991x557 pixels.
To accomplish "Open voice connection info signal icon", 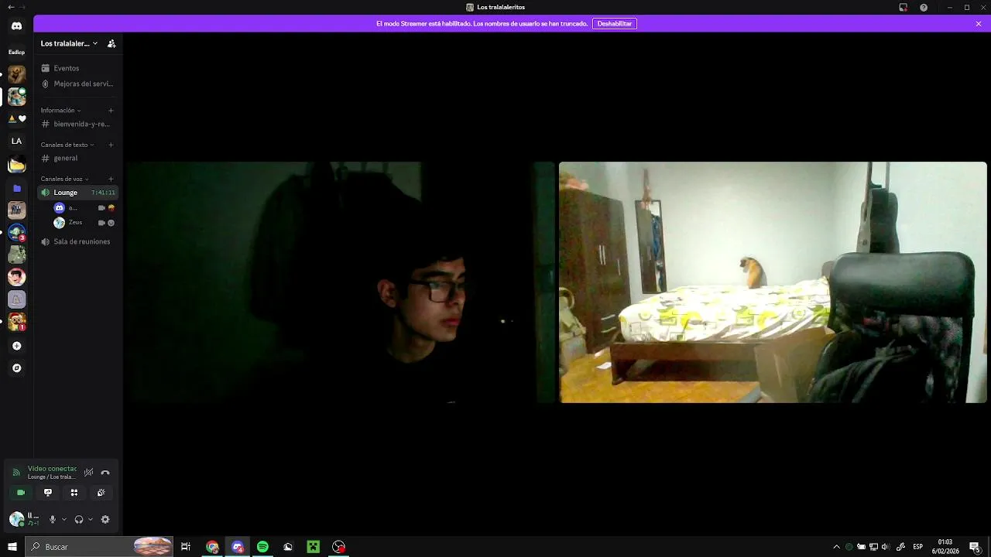I will click(16, 473).
